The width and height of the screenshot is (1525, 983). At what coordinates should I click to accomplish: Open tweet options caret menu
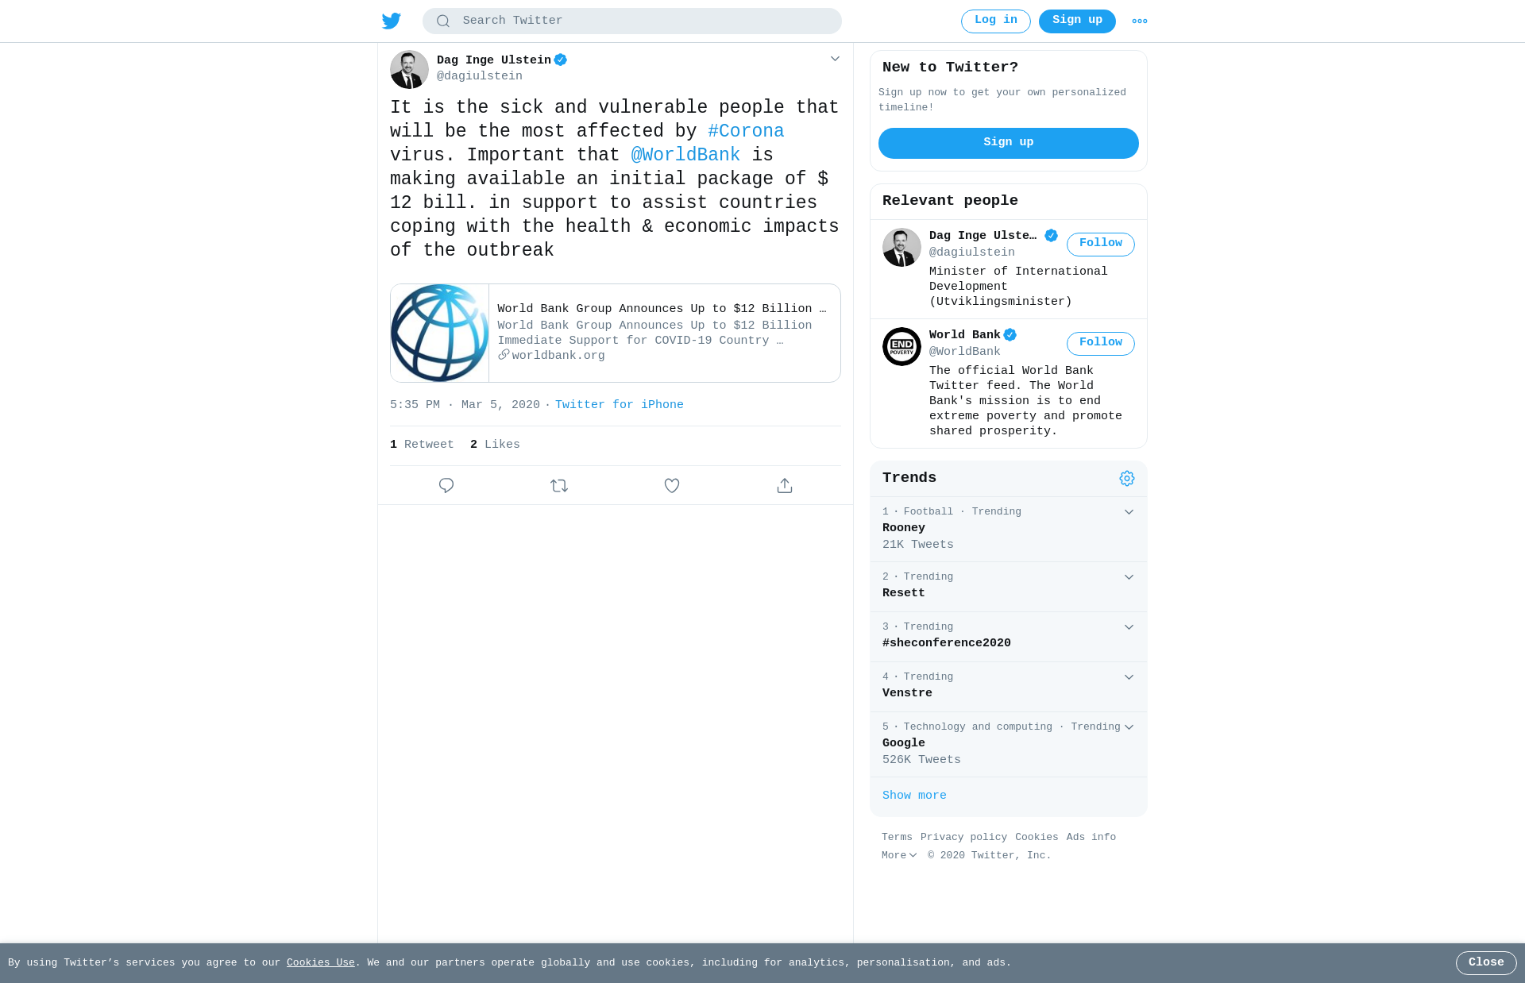[835, 59]
